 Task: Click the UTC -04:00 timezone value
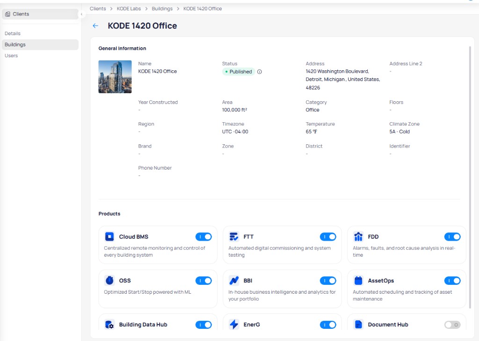(235, 132)
